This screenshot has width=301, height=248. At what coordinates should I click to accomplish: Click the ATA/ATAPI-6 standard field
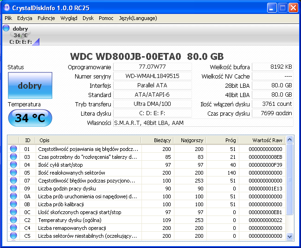(153, 95)
